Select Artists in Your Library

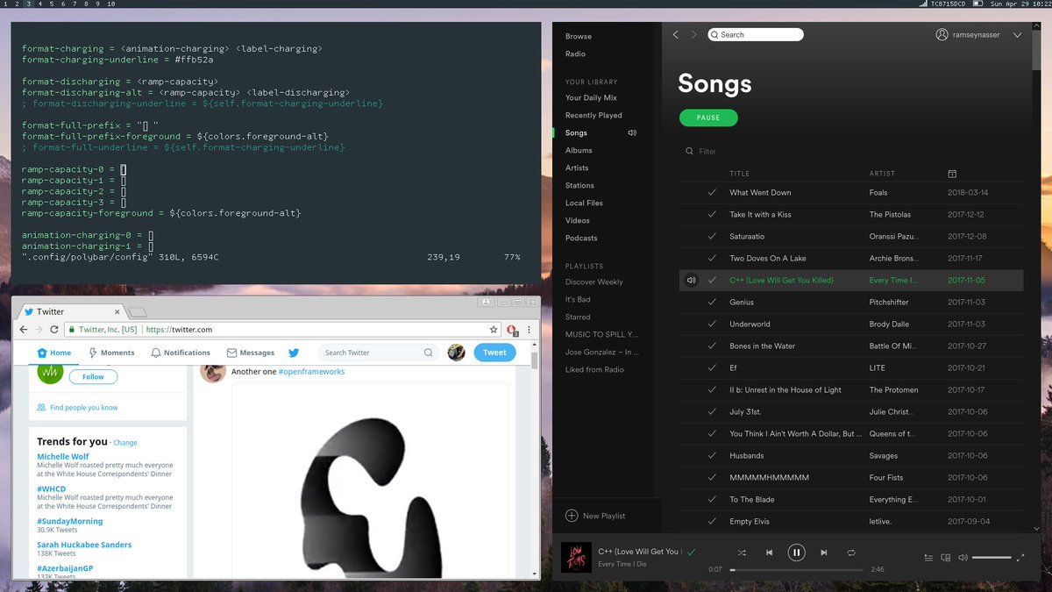(577, 168)
